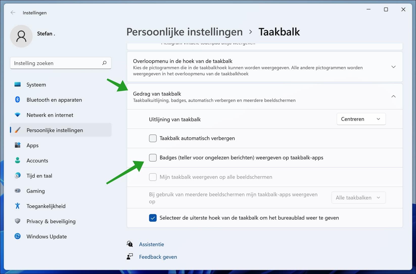
Task: Enable badges on taakbalk-apps
Action: [x=153, y=158]
